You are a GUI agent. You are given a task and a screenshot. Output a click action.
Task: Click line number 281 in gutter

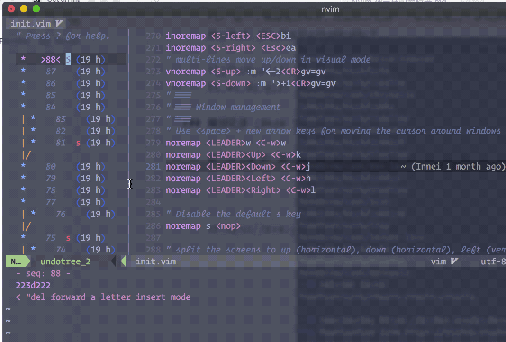[153, 166]
